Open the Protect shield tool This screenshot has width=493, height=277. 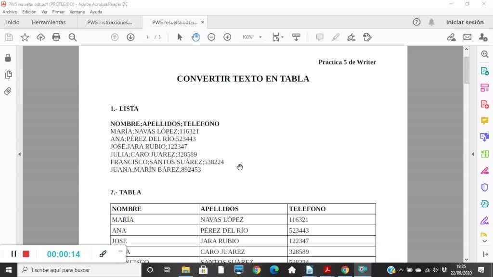click(x=484, y=188)
